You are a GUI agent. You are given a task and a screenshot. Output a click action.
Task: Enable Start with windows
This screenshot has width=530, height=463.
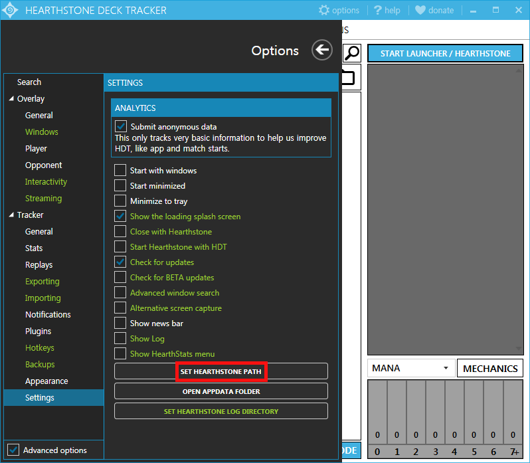click(120, 170)
